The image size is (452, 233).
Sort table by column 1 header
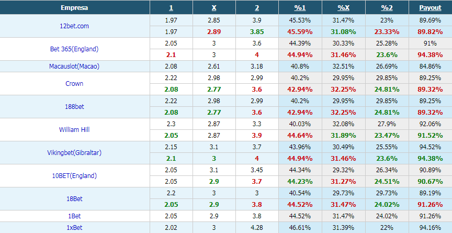pyautogui.click(x=171, y=8)
